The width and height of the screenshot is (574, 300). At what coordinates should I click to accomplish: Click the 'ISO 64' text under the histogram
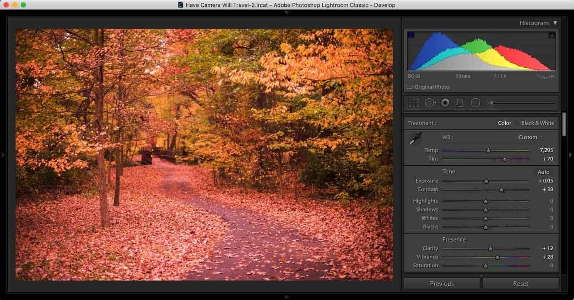click(x=414, y=76)
